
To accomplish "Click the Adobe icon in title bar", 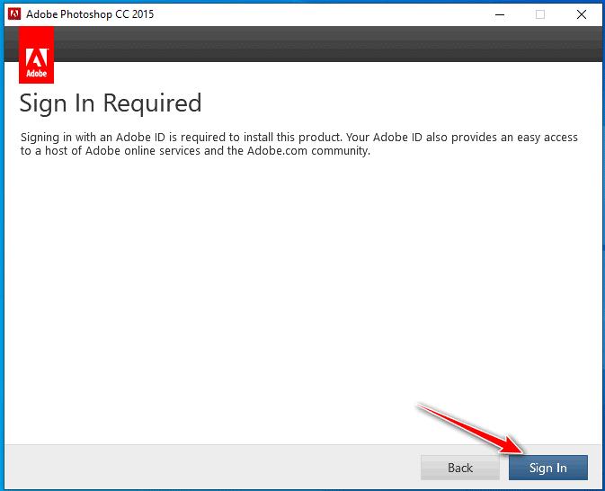I will tap(14, 13).
